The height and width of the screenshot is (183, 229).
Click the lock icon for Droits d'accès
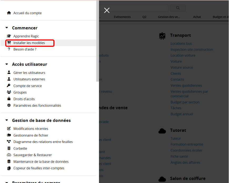(9, 99)
